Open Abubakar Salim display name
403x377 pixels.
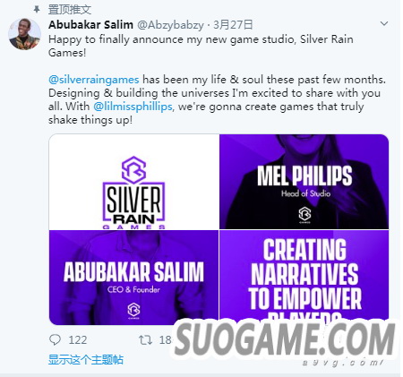click(90, 25)
